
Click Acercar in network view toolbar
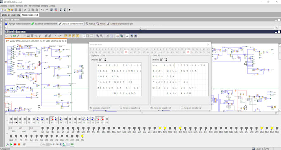pos(90,23)
